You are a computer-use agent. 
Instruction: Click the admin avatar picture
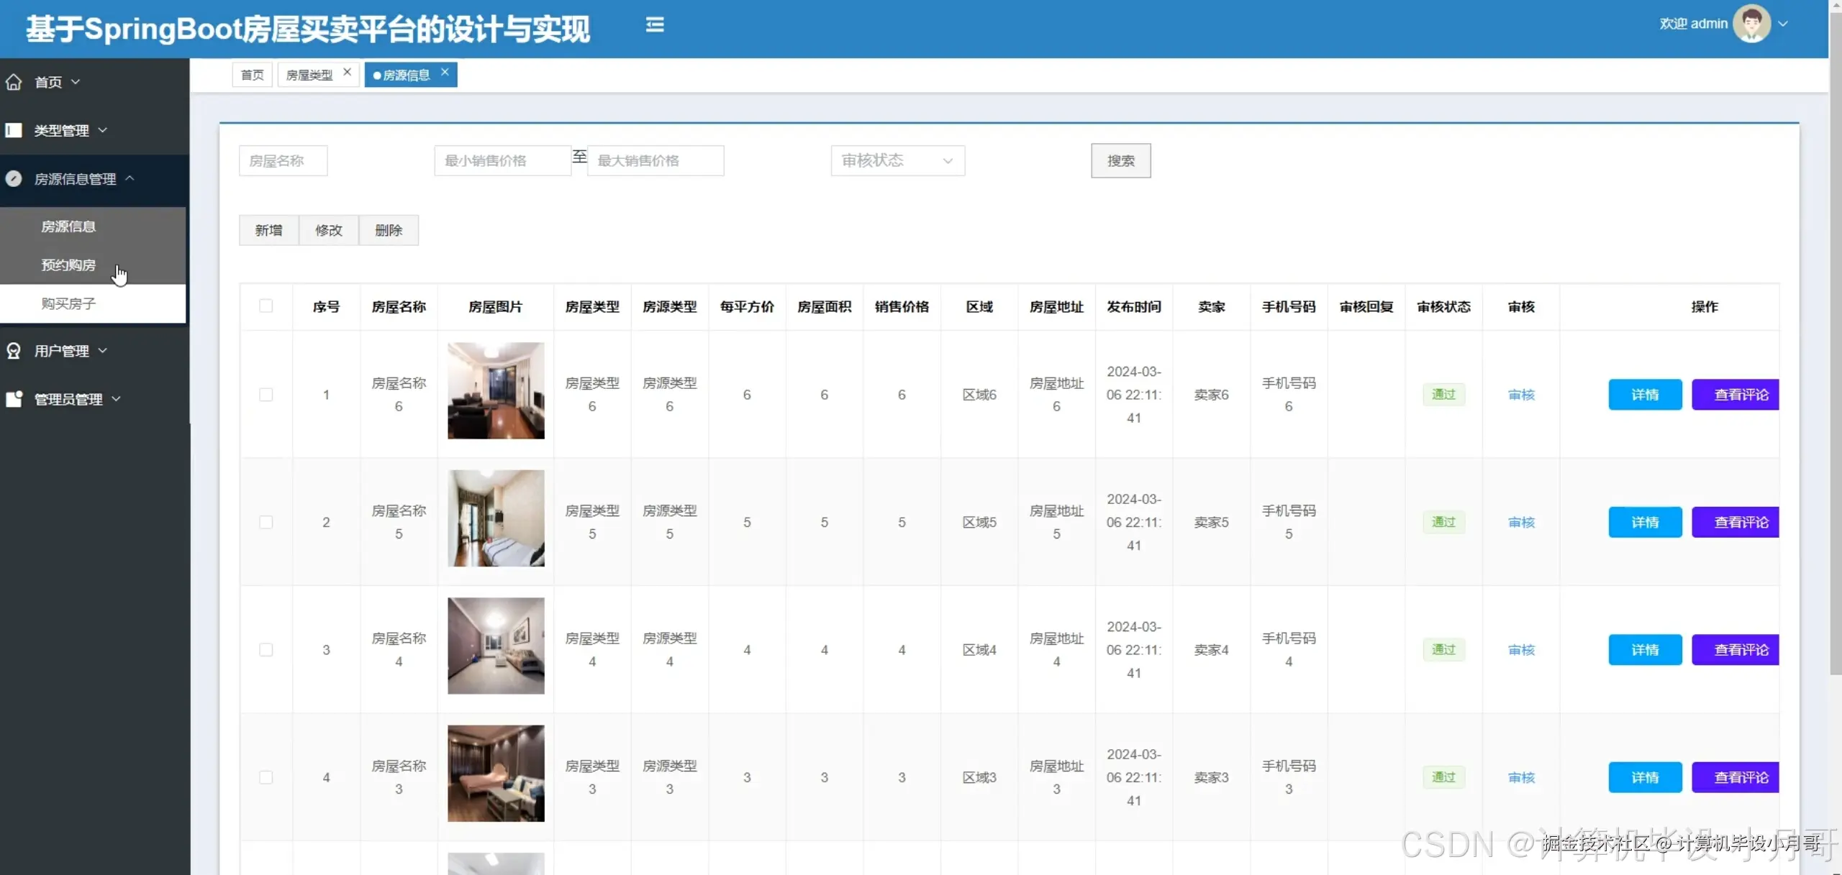1751,24
